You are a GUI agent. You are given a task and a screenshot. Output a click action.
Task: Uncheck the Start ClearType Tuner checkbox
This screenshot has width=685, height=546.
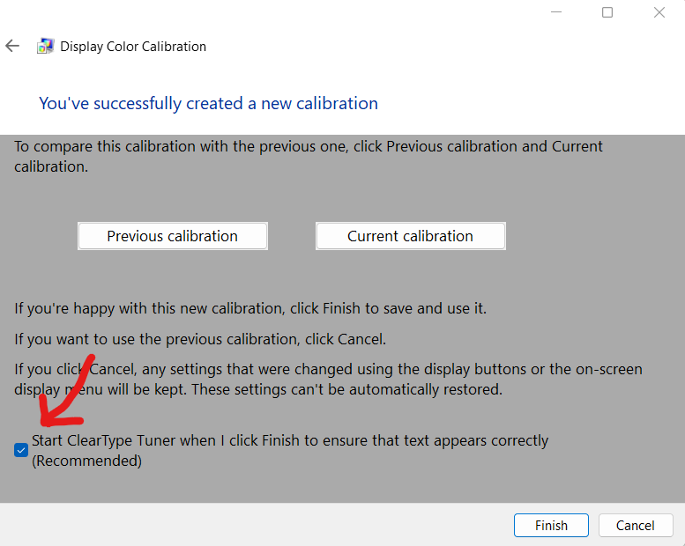coord(21,450)
